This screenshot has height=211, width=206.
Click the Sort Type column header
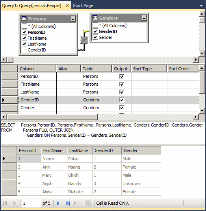click(149, 69)
